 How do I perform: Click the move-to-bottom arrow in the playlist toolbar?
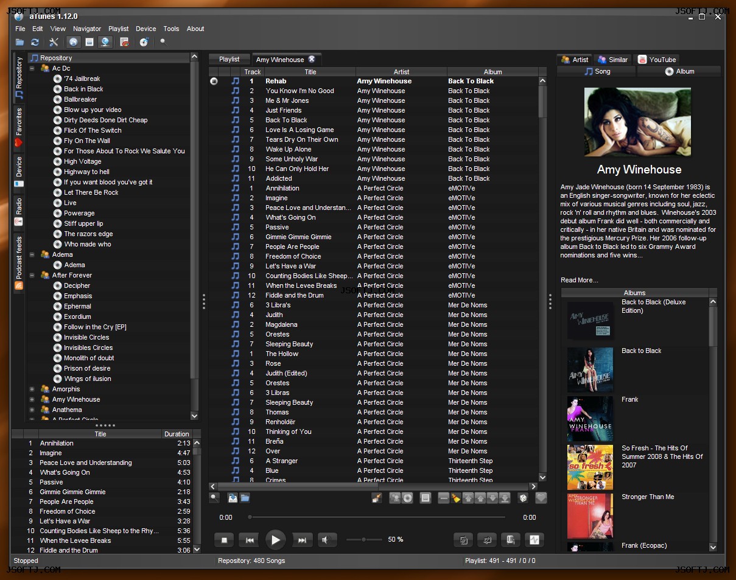coord(505,498)
